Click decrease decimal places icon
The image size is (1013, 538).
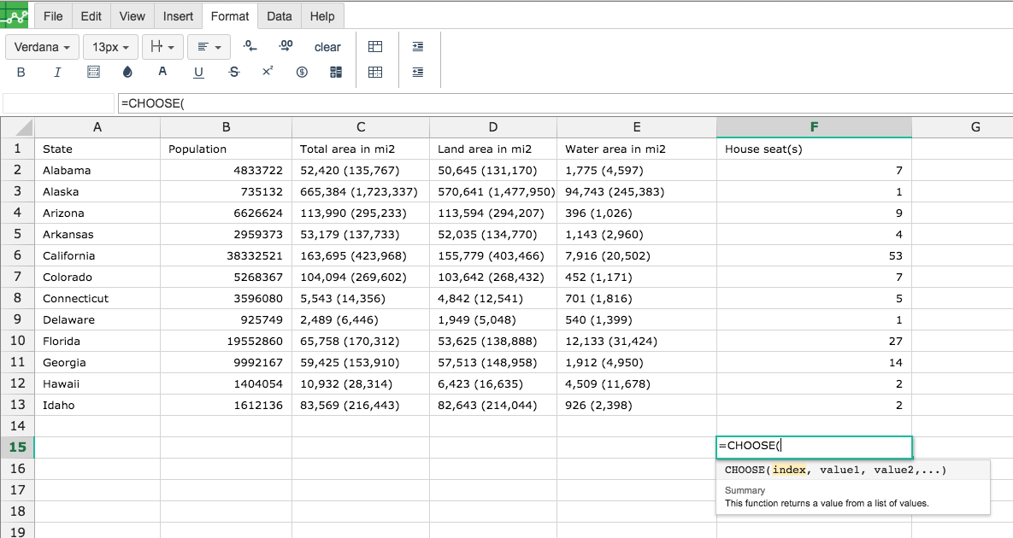click(250, 46)
